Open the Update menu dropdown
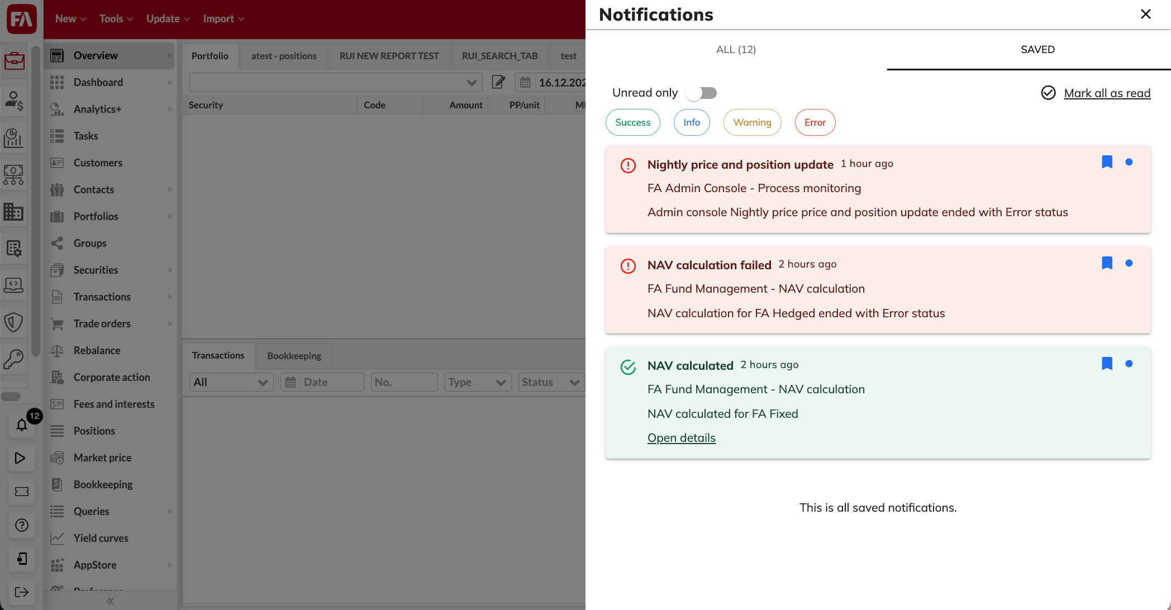Viewport: 1171px width, 610px height. click(x=168, y=19)
